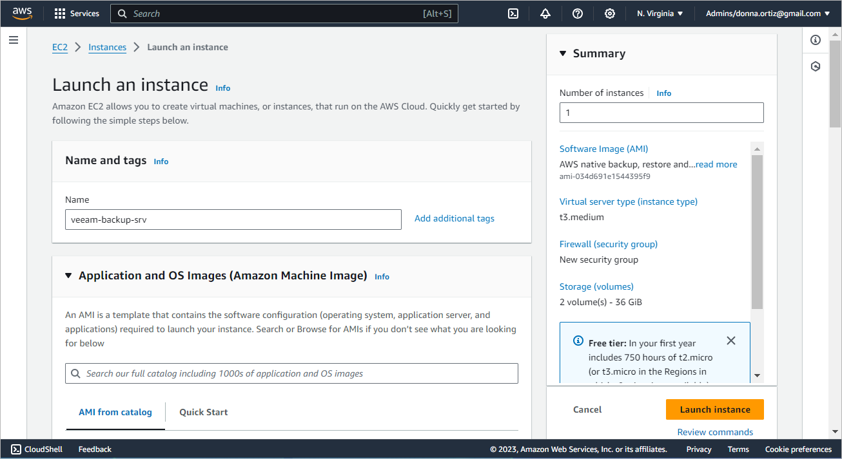Image resolution: width=842 pixels, height=459 pixels.
Task: Click the AWS logo
Action: [x=23, y=13]
